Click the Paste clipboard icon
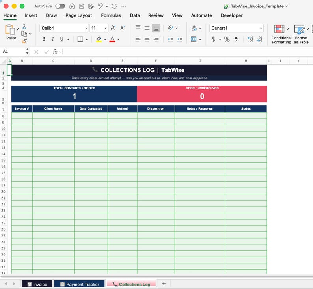The height and width of the screenshot is (289, 313). [10, 30]
